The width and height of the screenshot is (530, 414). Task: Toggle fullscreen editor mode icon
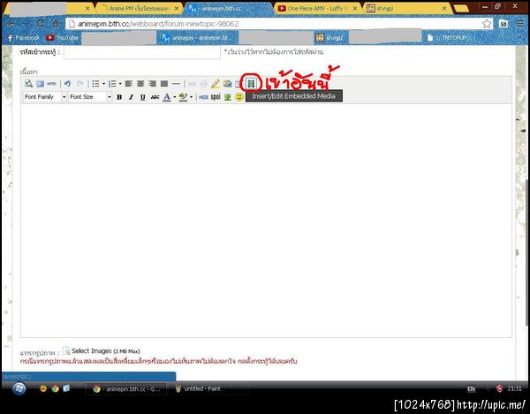pos(41,84)
